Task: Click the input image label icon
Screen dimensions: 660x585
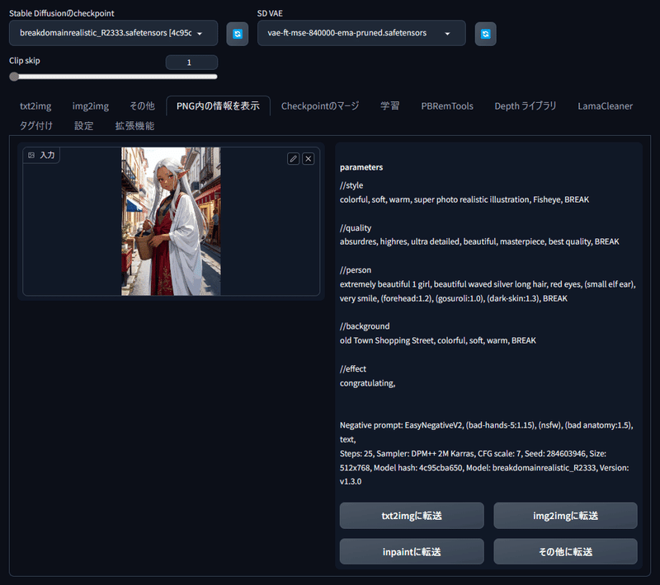Action: tap(31, 155)
